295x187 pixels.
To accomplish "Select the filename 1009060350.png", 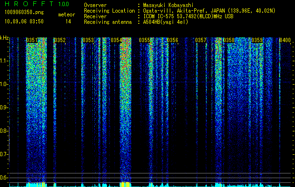I will coord(24,13).
